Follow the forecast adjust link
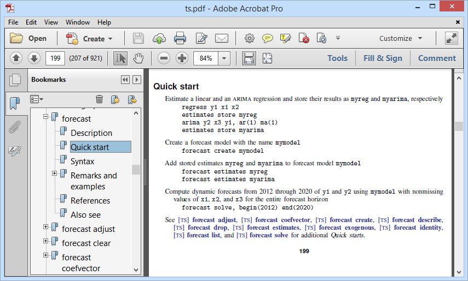Image resolution: width=468 pixels, height=281 pixels. pos(214,220)
